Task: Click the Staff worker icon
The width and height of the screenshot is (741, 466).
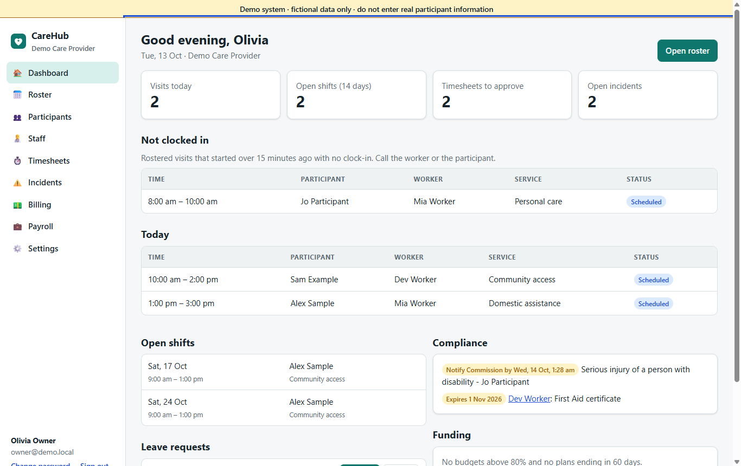Action: [x=17, y=139]
